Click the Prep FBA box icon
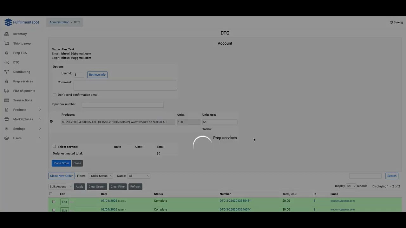406x228 pixels. (7, 53)
